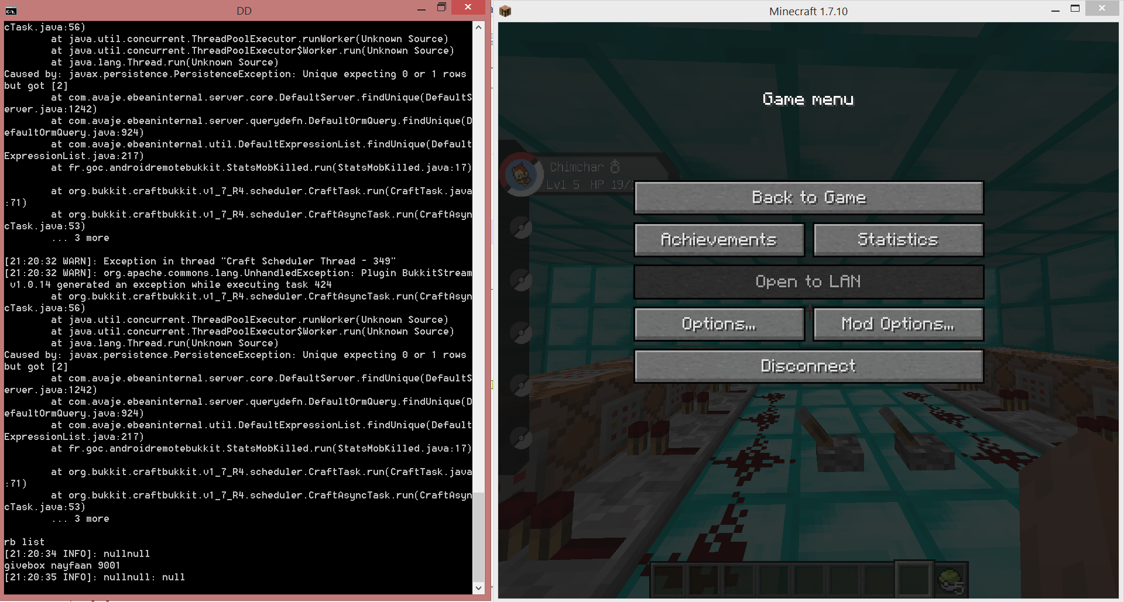This screenshot has height=602, width=1124.
Task: Select the second empty Pokéball party slot
Action: [x=521, y=278]
